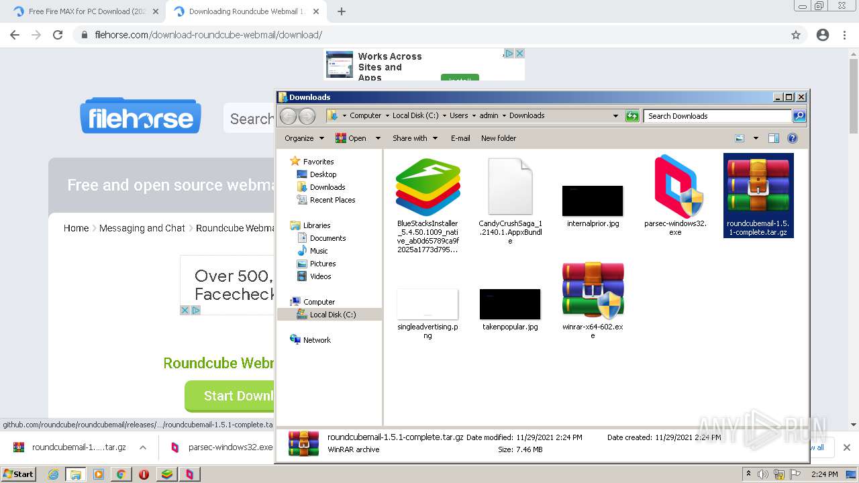Viewport: 859px width, 483px height.
Task: Click the Search Downloads magnifier button
Action: click(799, 116)
